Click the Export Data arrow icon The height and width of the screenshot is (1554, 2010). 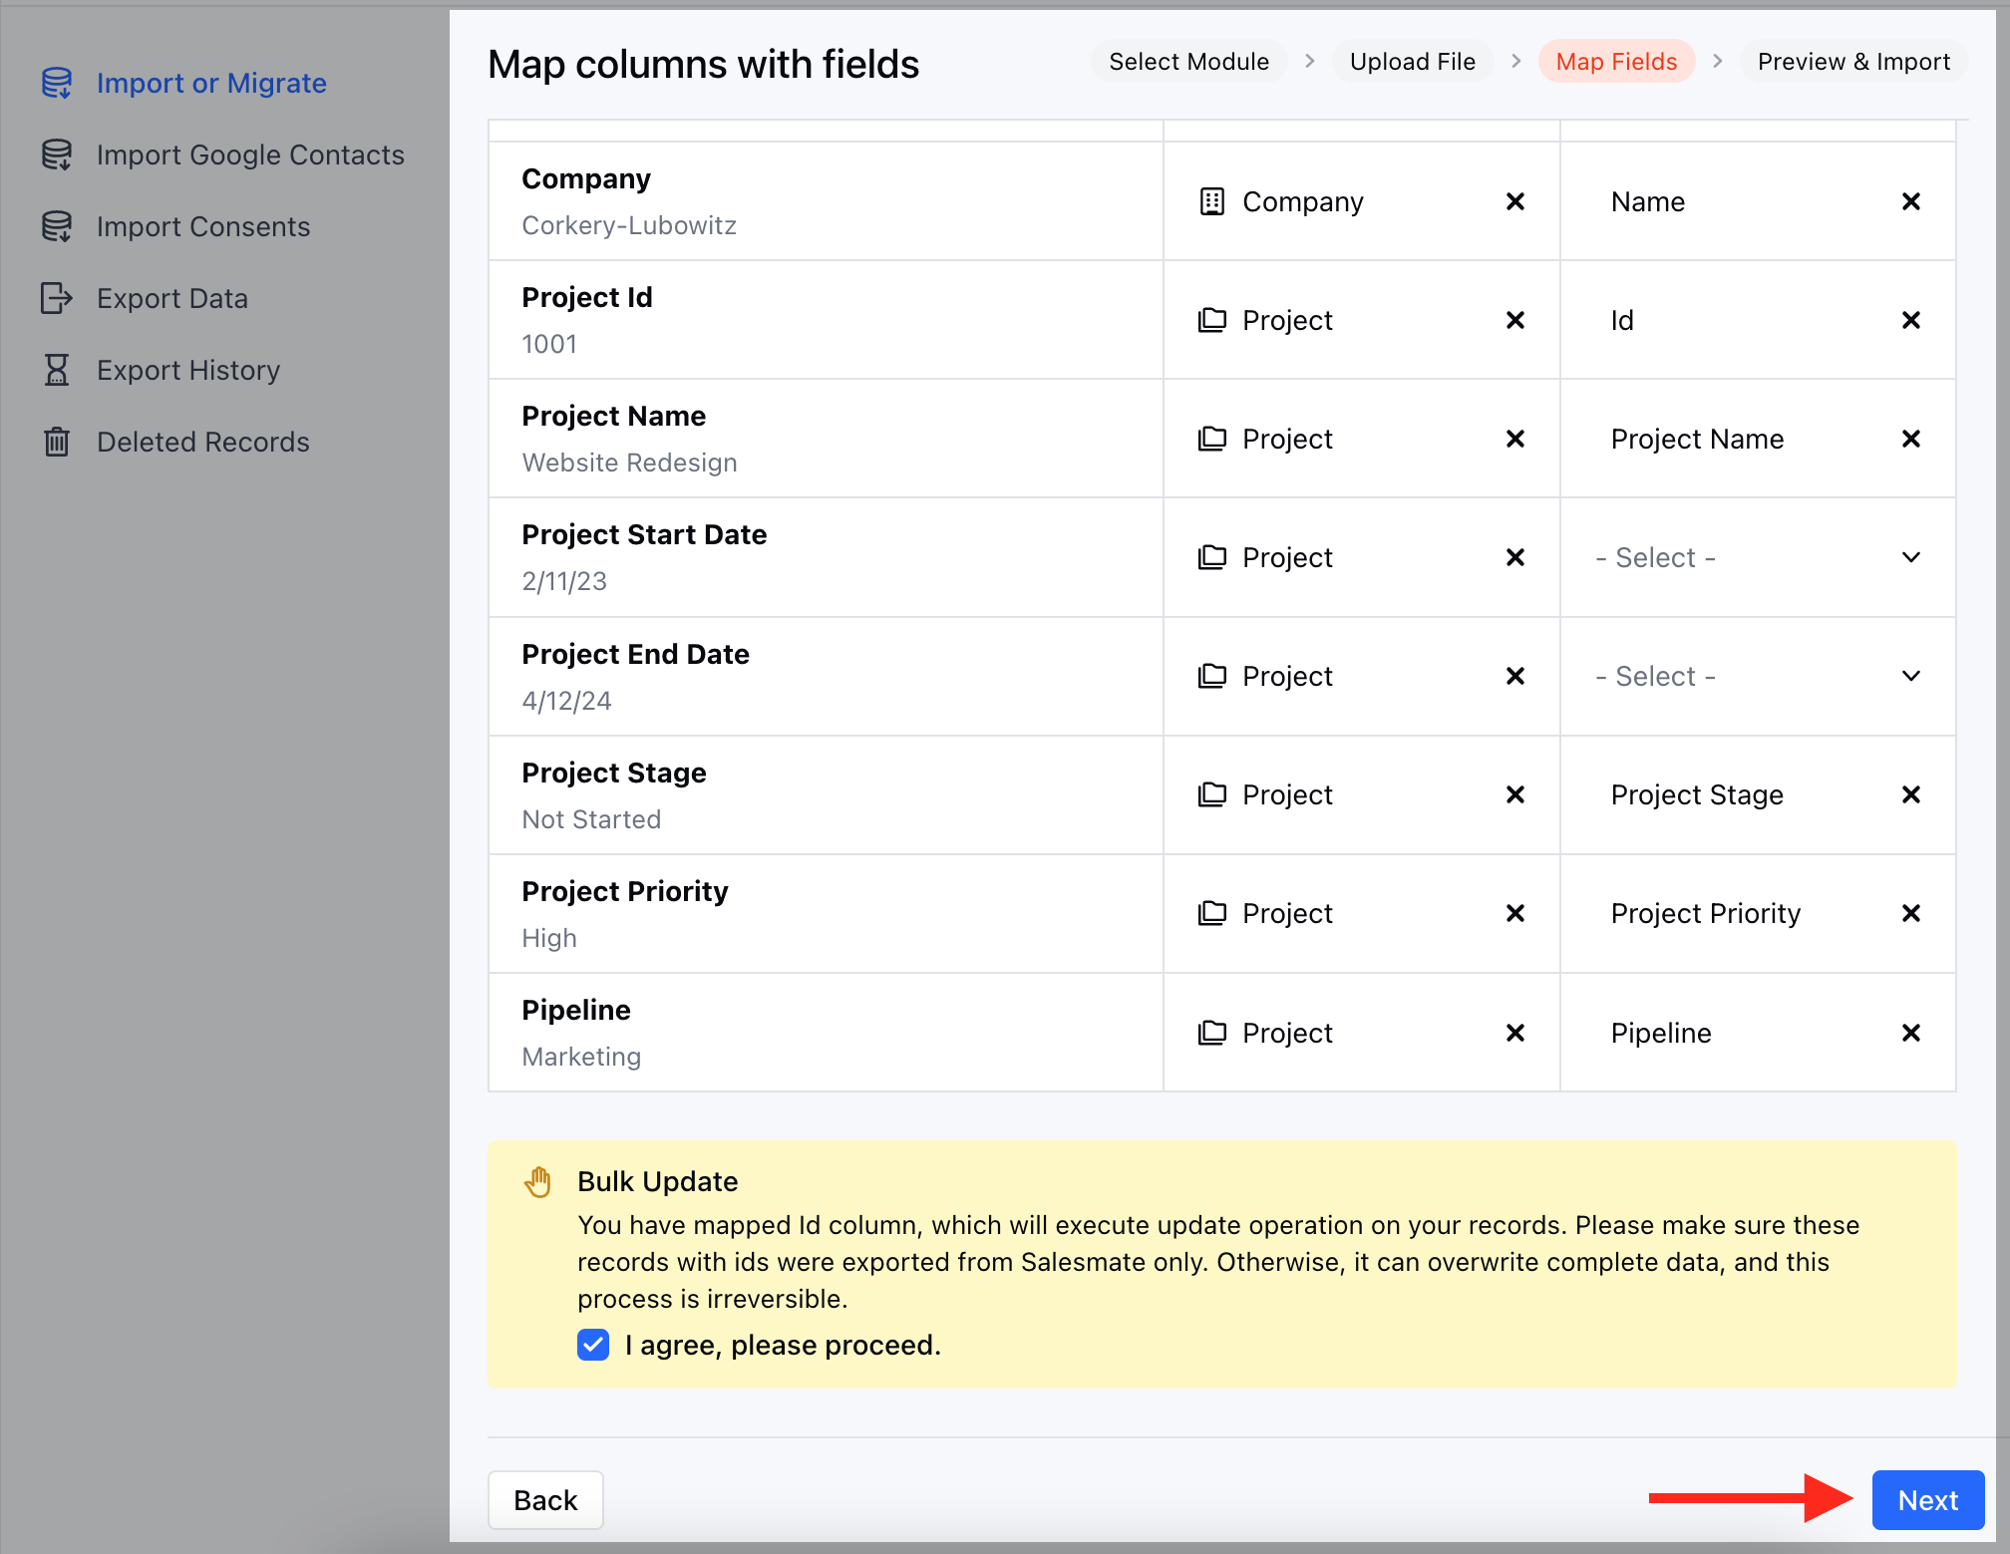pyautogui.click(x=57, y=299)
